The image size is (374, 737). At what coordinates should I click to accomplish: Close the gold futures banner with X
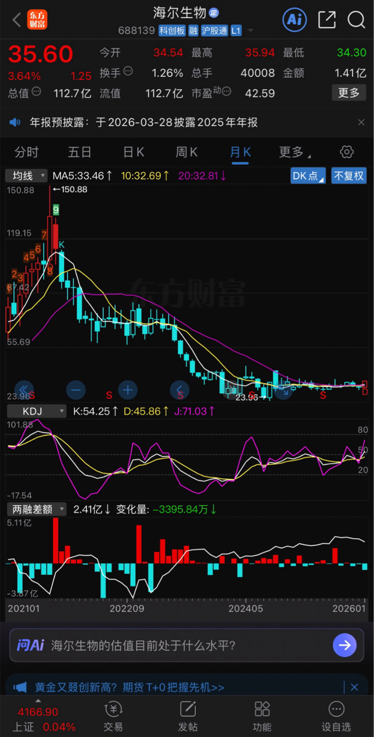[x=355, y=687]
